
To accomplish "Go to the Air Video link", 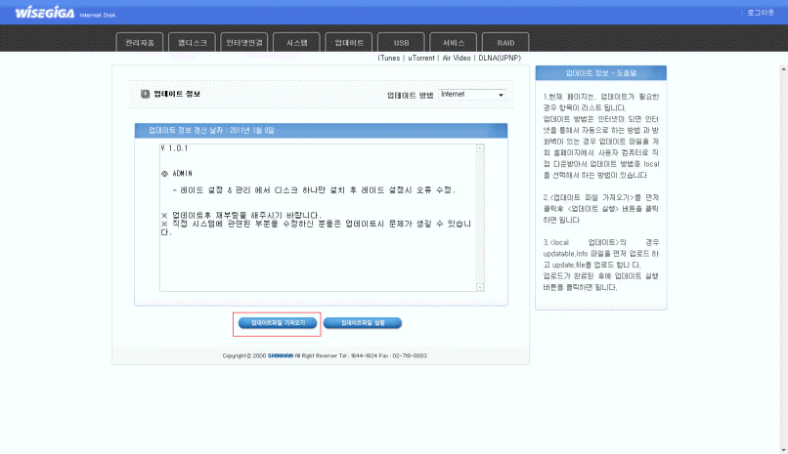I will (458, 59).
